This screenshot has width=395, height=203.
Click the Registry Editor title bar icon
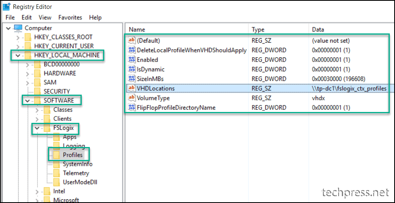click(6, 6)
